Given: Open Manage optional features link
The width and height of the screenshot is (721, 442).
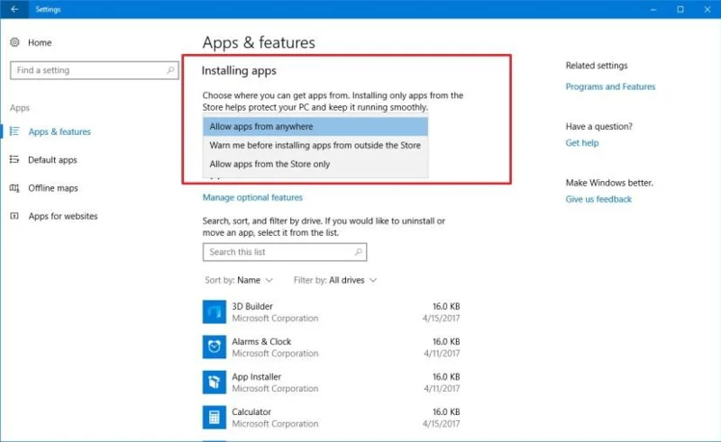Looking at the screenshot, I should tap(252, 197).
